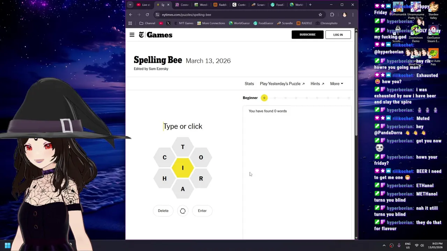Switch to the WorldGuessr tab
Viewport: 447px width, 251px height.
(296, 5)
